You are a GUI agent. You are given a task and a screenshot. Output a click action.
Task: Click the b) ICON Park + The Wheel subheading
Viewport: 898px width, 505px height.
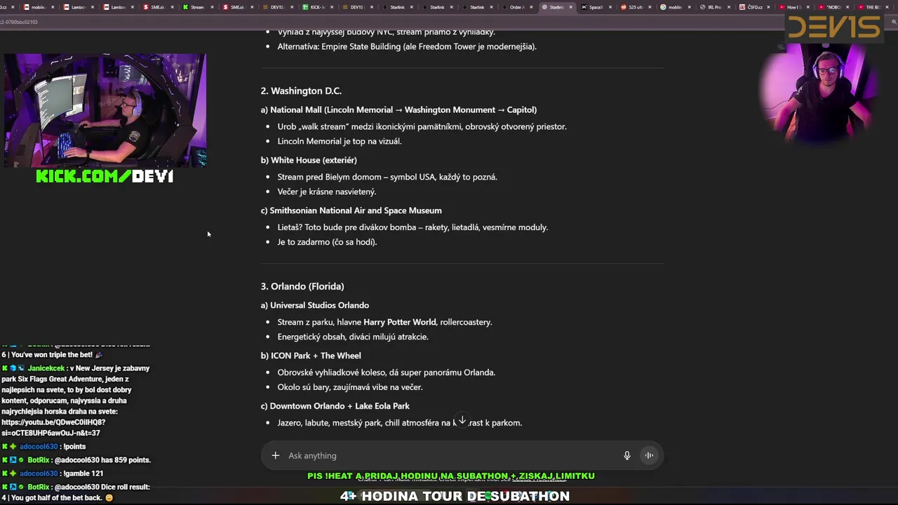[x=311, y=356]
